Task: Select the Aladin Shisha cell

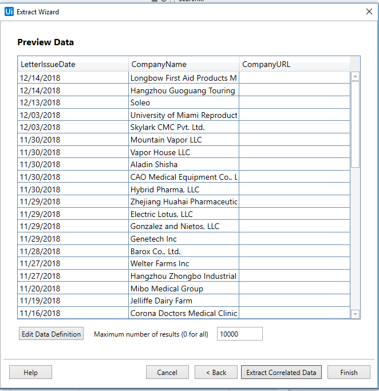Action: click(x=184, y=164)
